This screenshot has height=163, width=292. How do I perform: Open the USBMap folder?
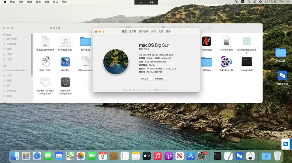tap(206, 62)
